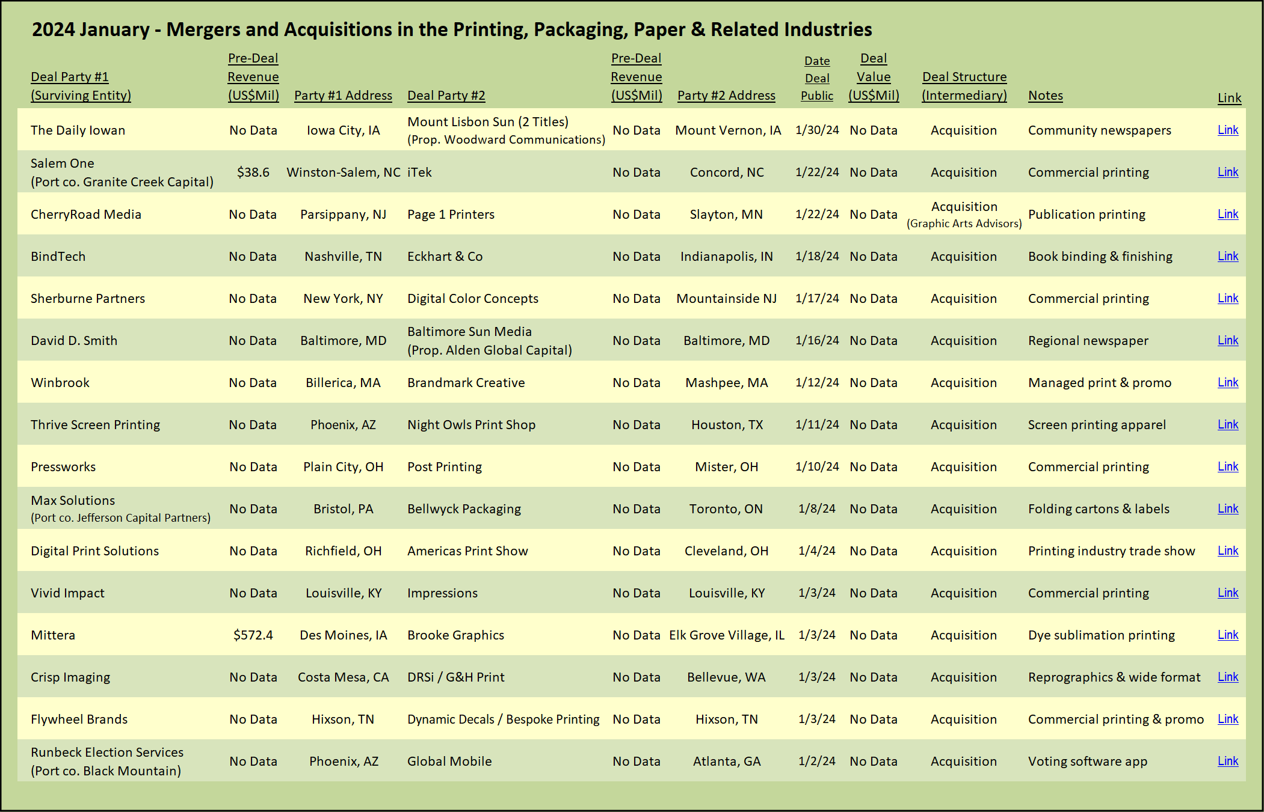Viewport: 1264px width, 812px height.
Task: Open the Link for Sherburne Partners row
Action: 1228,298
